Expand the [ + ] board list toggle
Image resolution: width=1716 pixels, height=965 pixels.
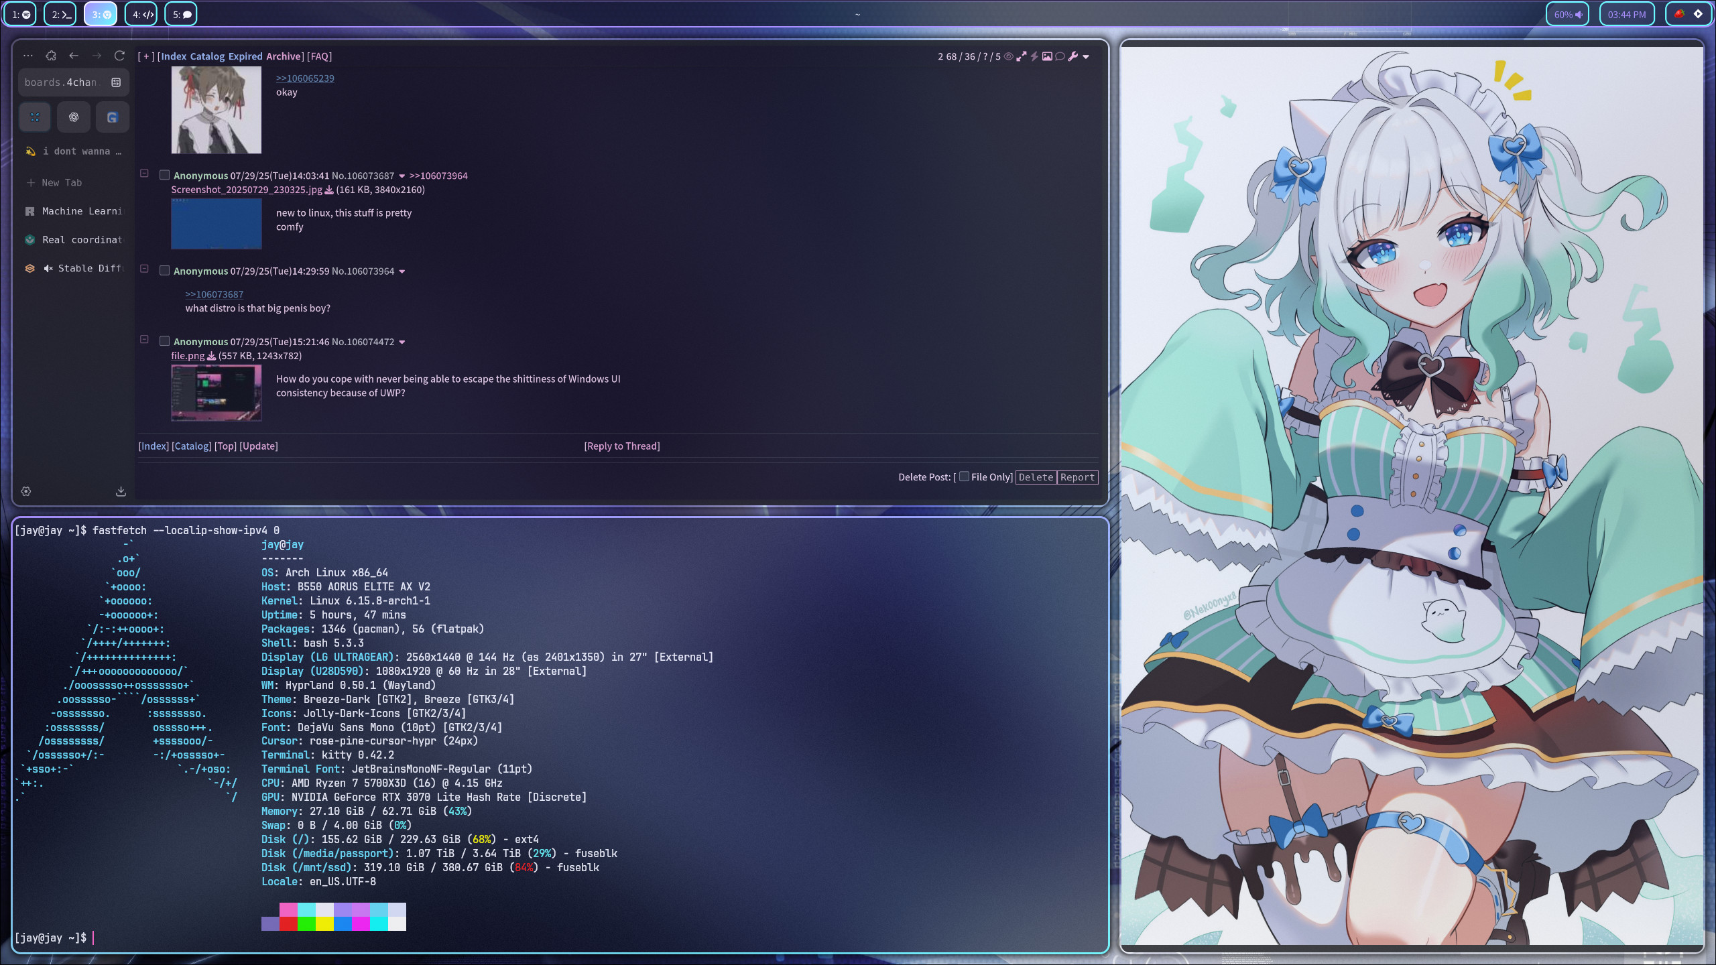146,56
